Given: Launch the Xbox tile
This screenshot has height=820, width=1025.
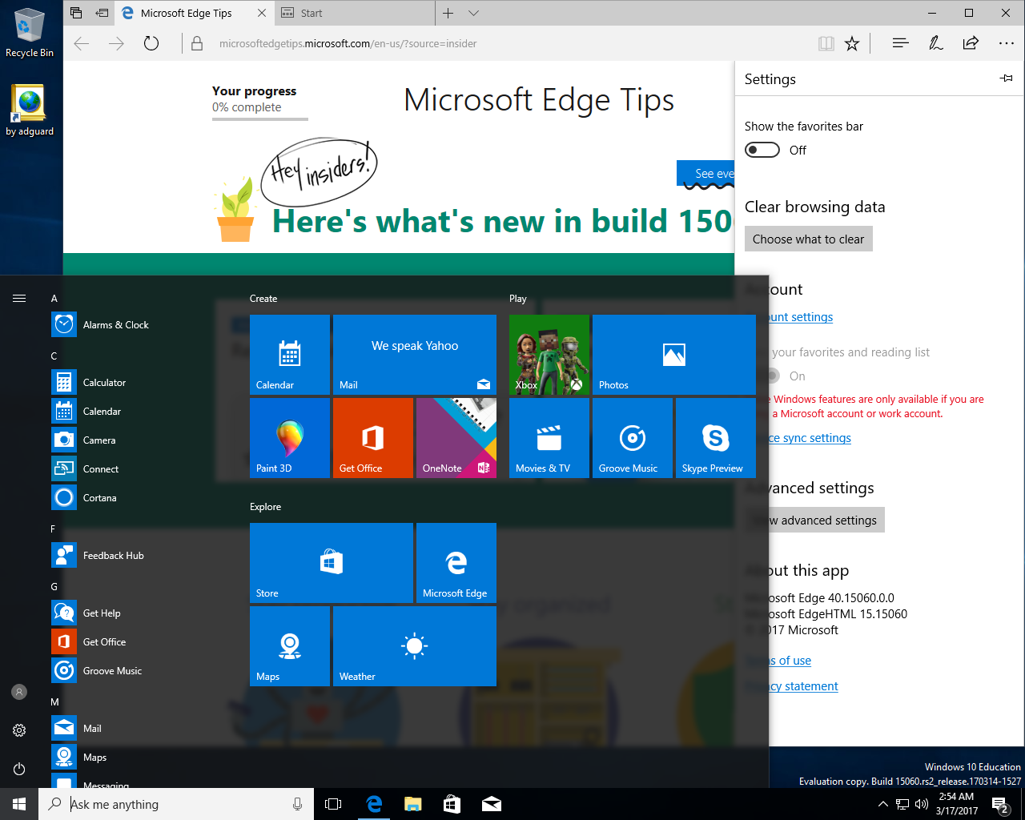Looking at the screenshot, I should [549, 355].
